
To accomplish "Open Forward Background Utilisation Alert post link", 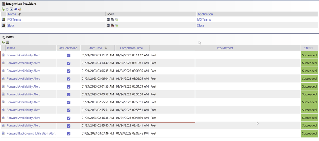I will tap(31, 134).
